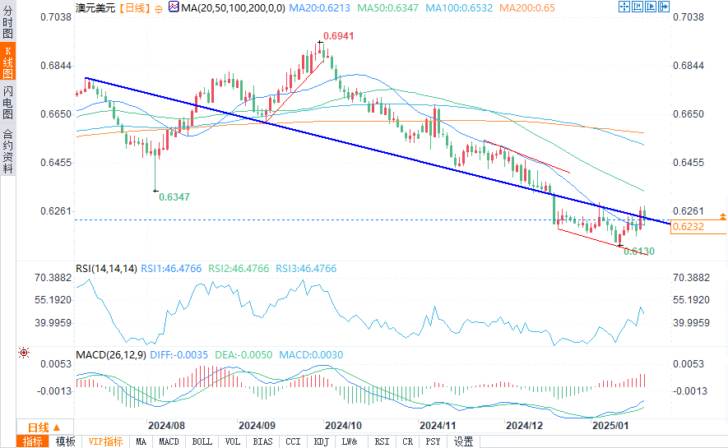Select the BIAS indicator button

coord(262,441)
